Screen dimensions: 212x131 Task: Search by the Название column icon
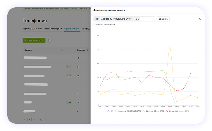coord(61,50)
